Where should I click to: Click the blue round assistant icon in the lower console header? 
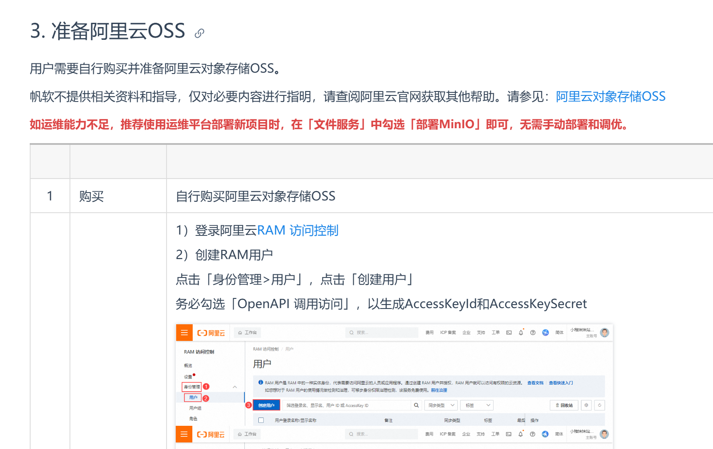click(x=545, y=434)
